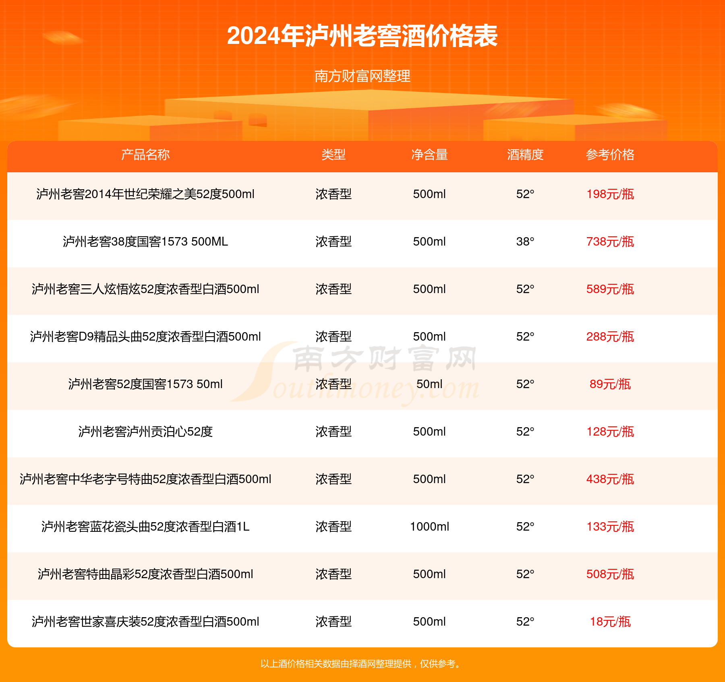Click the subtitle 南方财富网整理
725x682 pixels.
pyautogui.click(x=362, y=76)
